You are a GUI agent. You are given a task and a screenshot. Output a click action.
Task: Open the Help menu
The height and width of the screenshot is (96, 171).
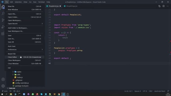click(48, 2)
